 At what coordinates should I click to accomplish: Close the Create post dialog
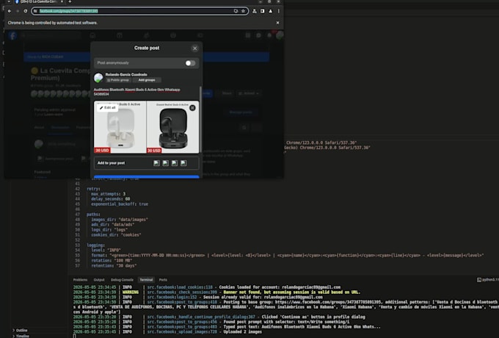click(x=194, y=48)
